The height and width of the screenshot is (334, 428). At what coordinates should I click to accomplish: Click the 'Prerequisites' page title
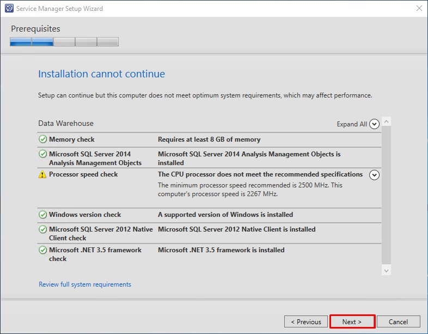[x=35, y=29]
